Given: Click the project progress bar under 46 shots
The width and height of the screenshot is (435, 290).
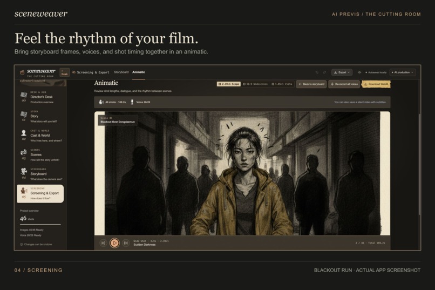Looking at the screenshot, I should (x=40, y=224).
